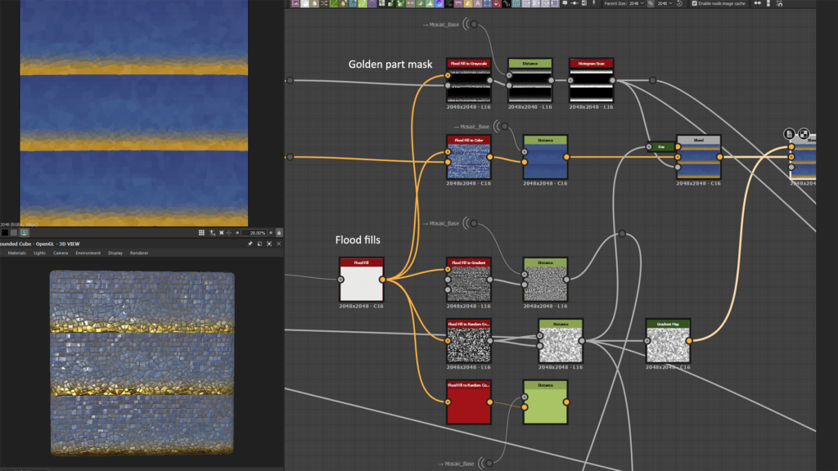Click the tiling grid icon in 2D view
The height and width of the screenshot is (471, 838).
tap(201, 233)
